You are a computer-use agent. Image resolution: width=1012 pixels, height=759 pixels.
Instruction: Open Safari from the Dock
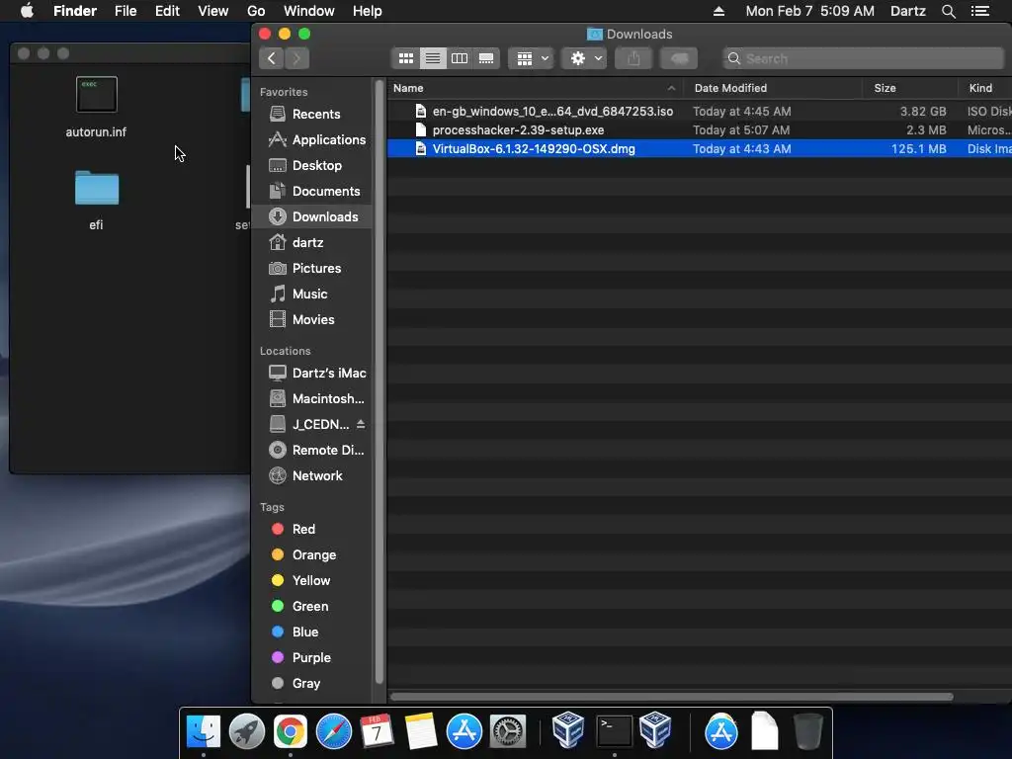click(334, 732)
